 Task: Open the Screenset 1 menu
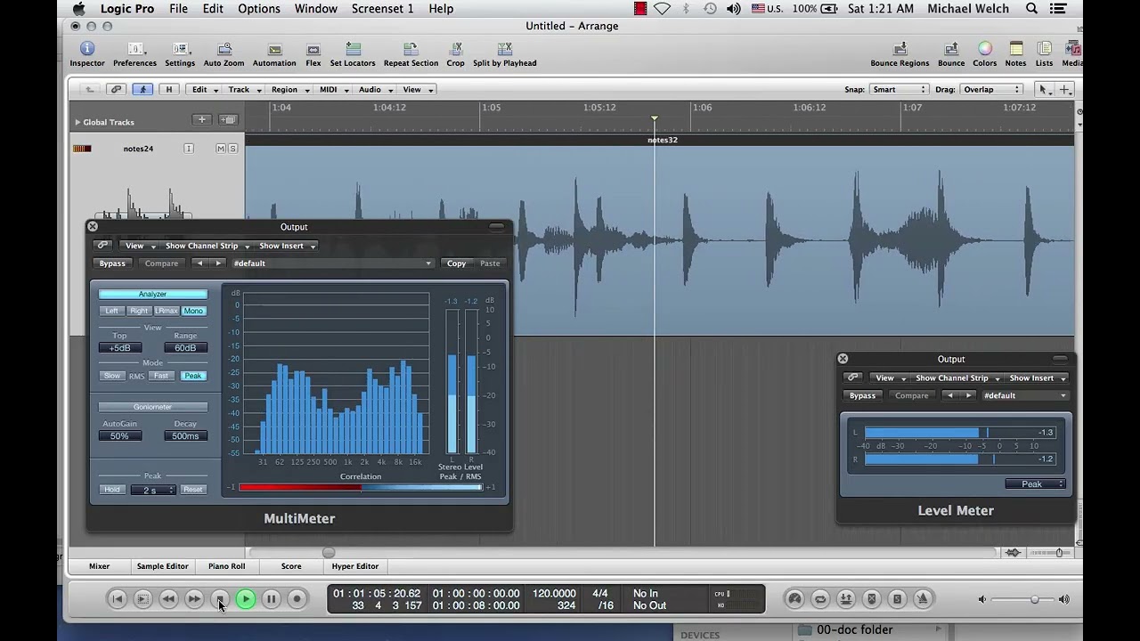pos(383,9)
